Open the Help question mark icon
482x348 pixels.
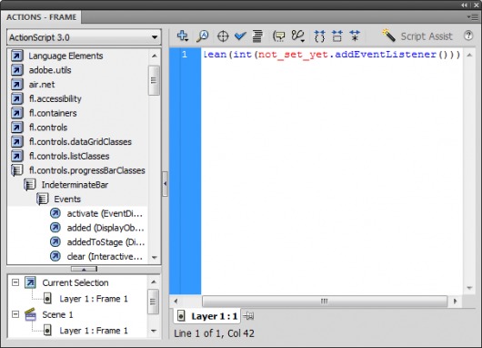[x=468, y=36]
